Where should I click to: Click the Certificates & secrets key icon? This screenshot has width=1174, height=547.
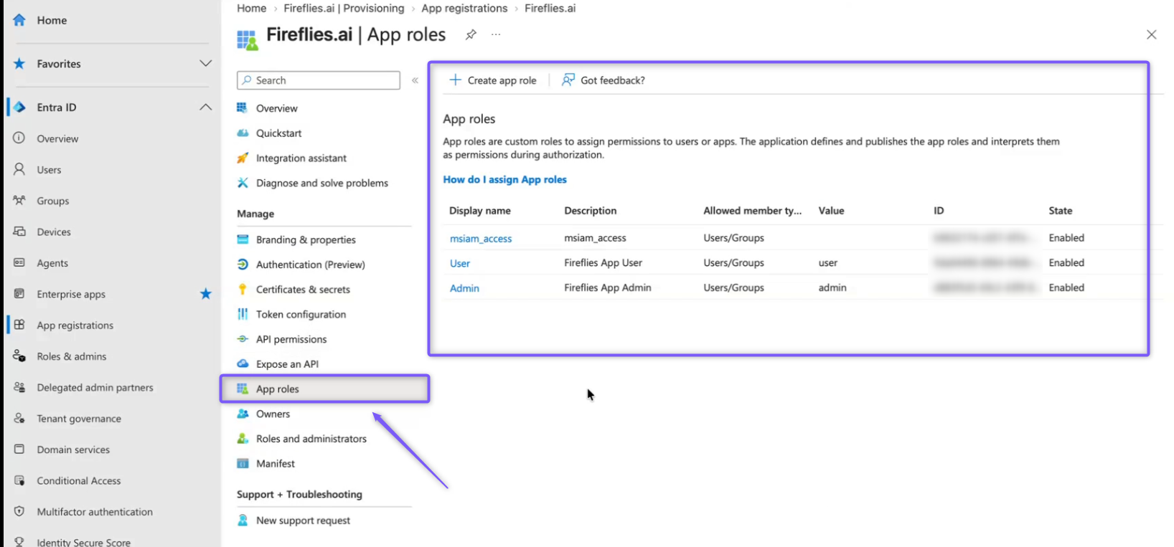pos(243,289)
